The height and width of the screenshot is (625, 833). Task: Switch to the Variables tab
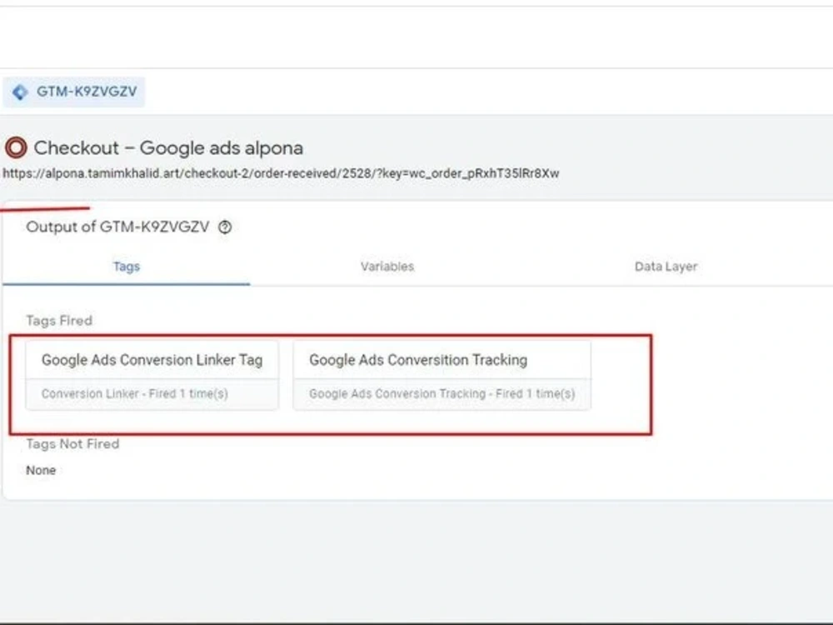pos(387,267)
